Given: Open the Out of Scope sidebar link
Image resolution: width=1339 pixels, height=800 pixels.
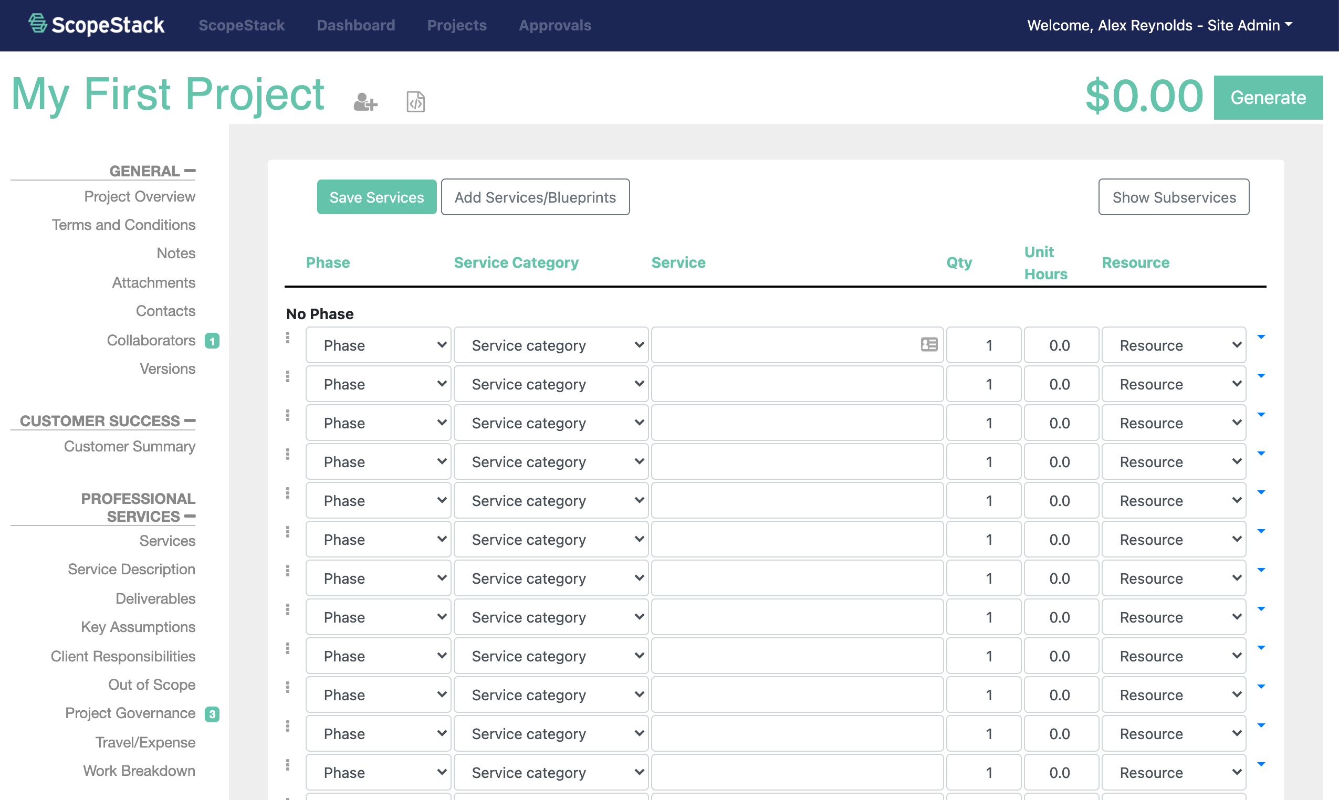Looking at the screenshot, I should (x=152, y=685).
